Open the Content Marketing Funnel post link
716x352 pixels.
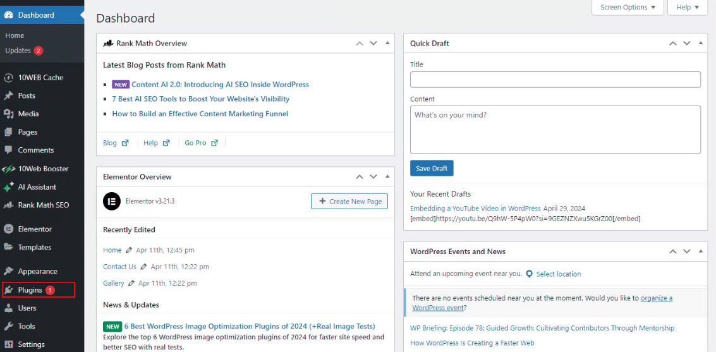click(x=200, y=114)
